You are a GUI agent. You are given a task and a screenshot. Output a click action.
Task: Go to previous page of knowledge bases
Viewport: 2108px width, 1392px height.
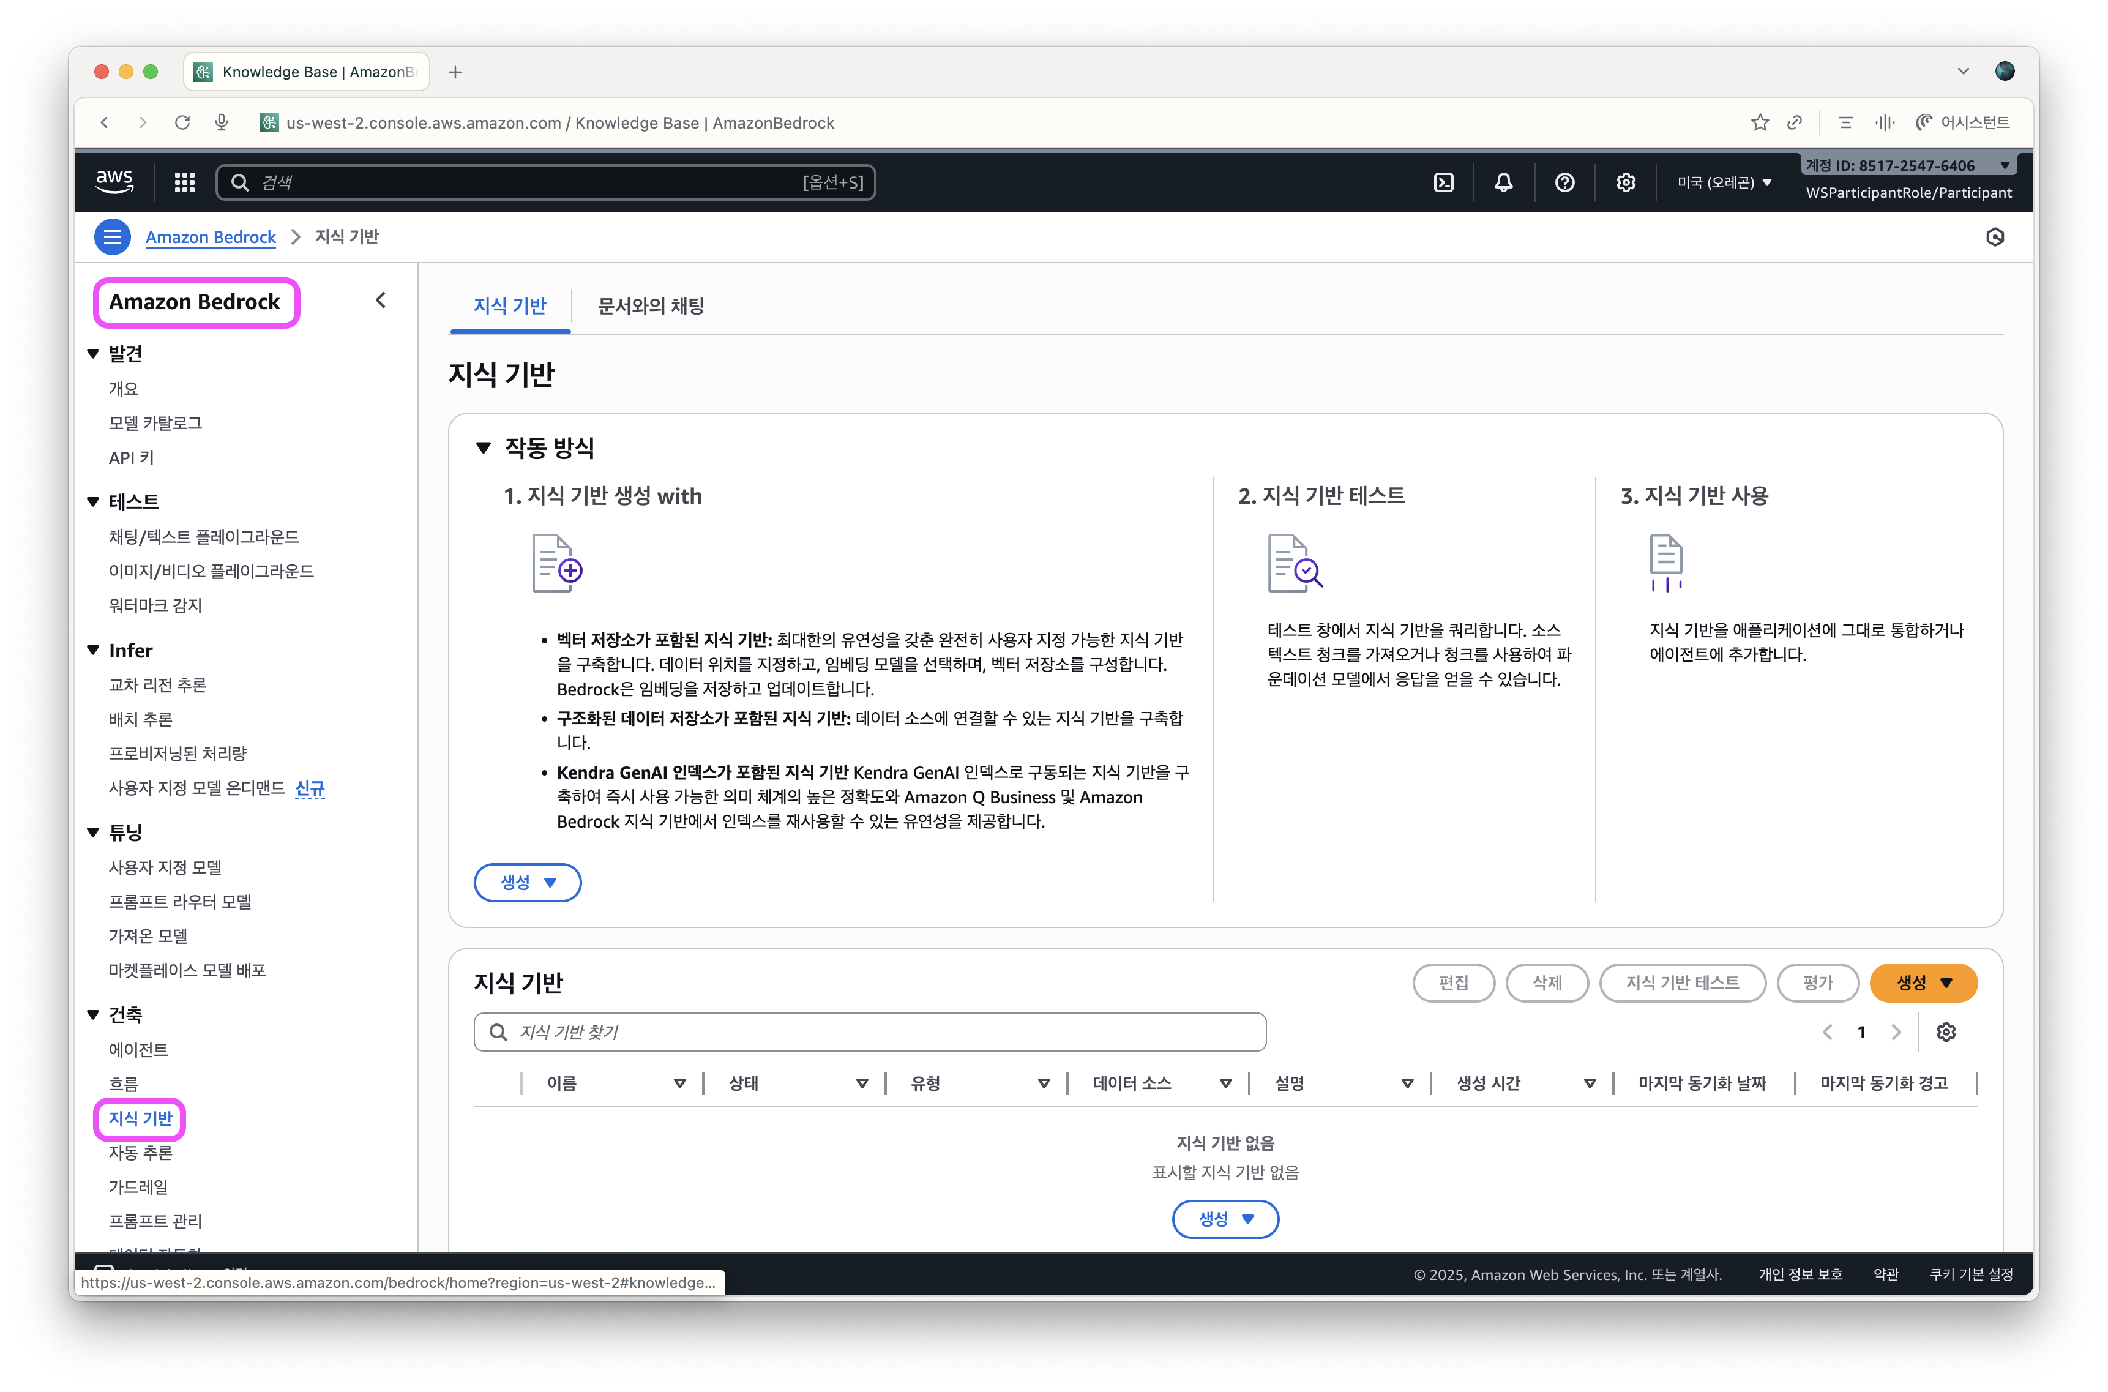1828,1031
